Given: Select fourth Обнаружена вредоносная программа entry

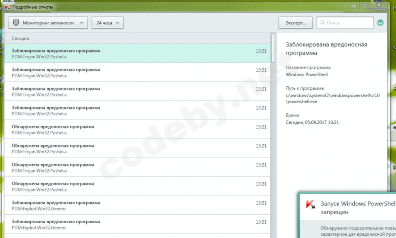Looking at the screenshot, I should [137, 186].
